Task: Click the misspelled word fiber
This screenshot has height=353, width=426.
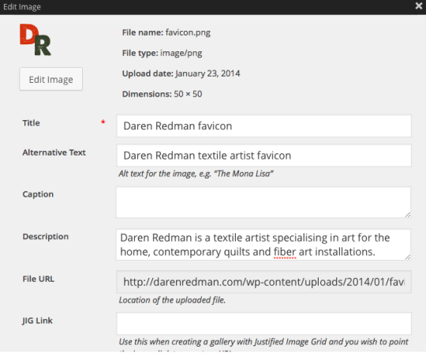Action: [x=285, y=252]
